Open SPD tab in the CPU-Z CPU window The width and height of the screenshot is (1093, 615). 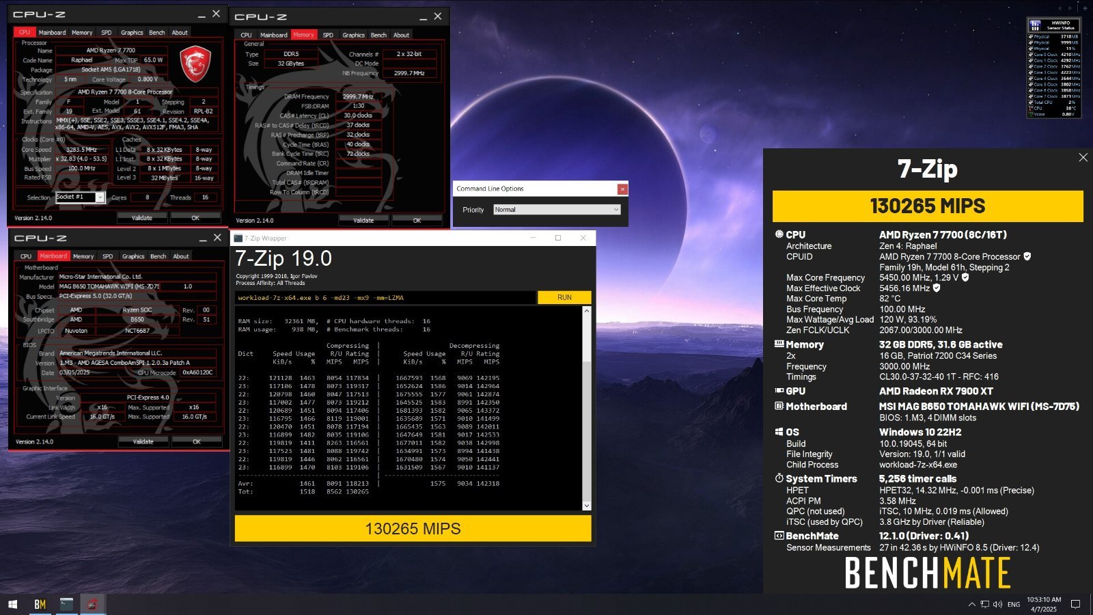coord(107,32)
